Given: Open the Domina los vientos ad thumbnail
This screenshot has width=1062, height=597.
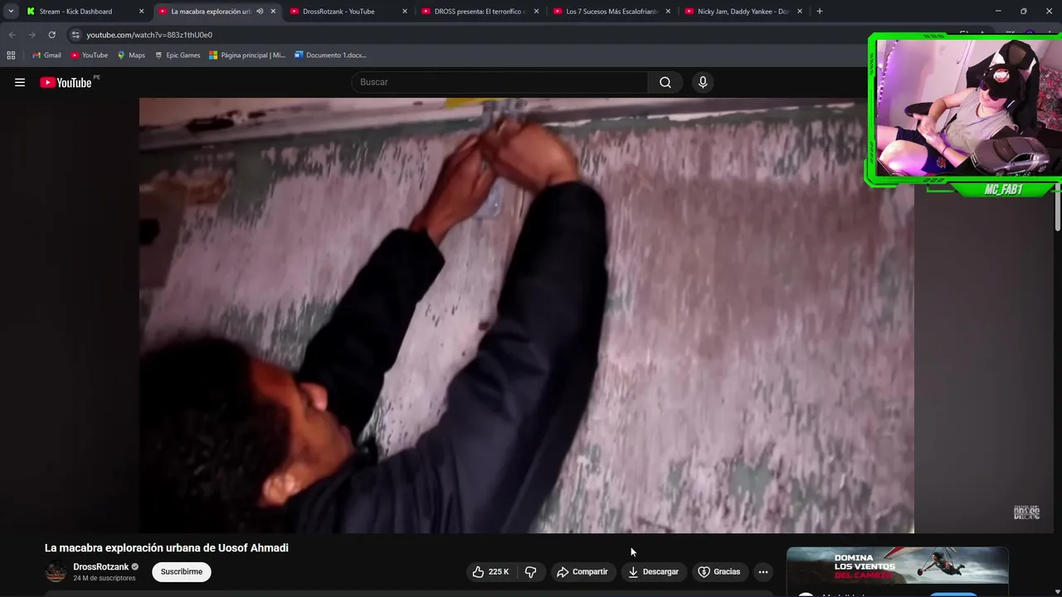Looking at the screenshot, I should pos(898,566).
